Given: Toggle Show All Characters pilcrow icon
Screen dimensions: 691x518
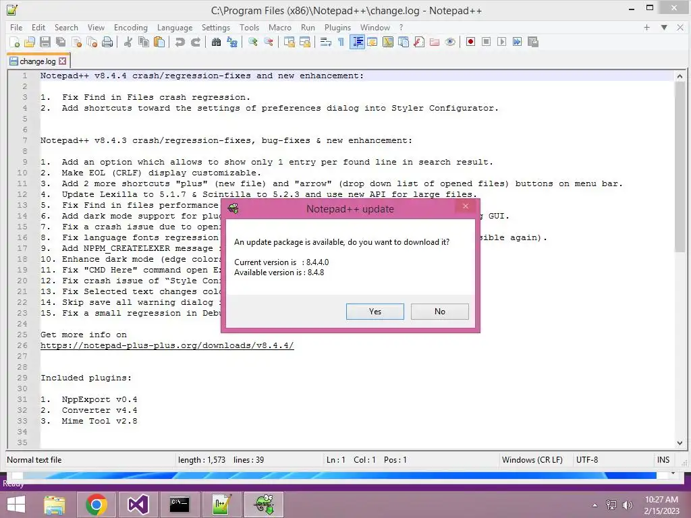Looking at the screenshot, I should pos(341,42).
